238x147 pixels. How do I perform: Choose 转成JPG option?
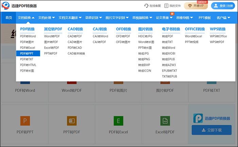click(x=143, y=54)
